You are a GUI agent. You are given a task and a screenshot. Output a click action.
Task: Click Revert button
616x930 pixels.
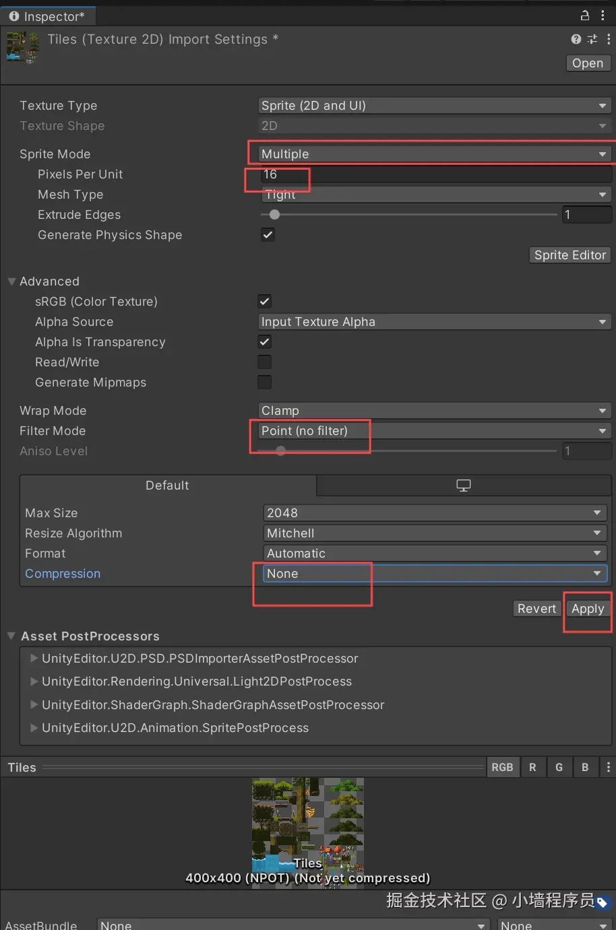[536, 609]
